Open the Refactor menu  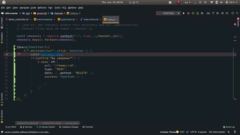42,7
